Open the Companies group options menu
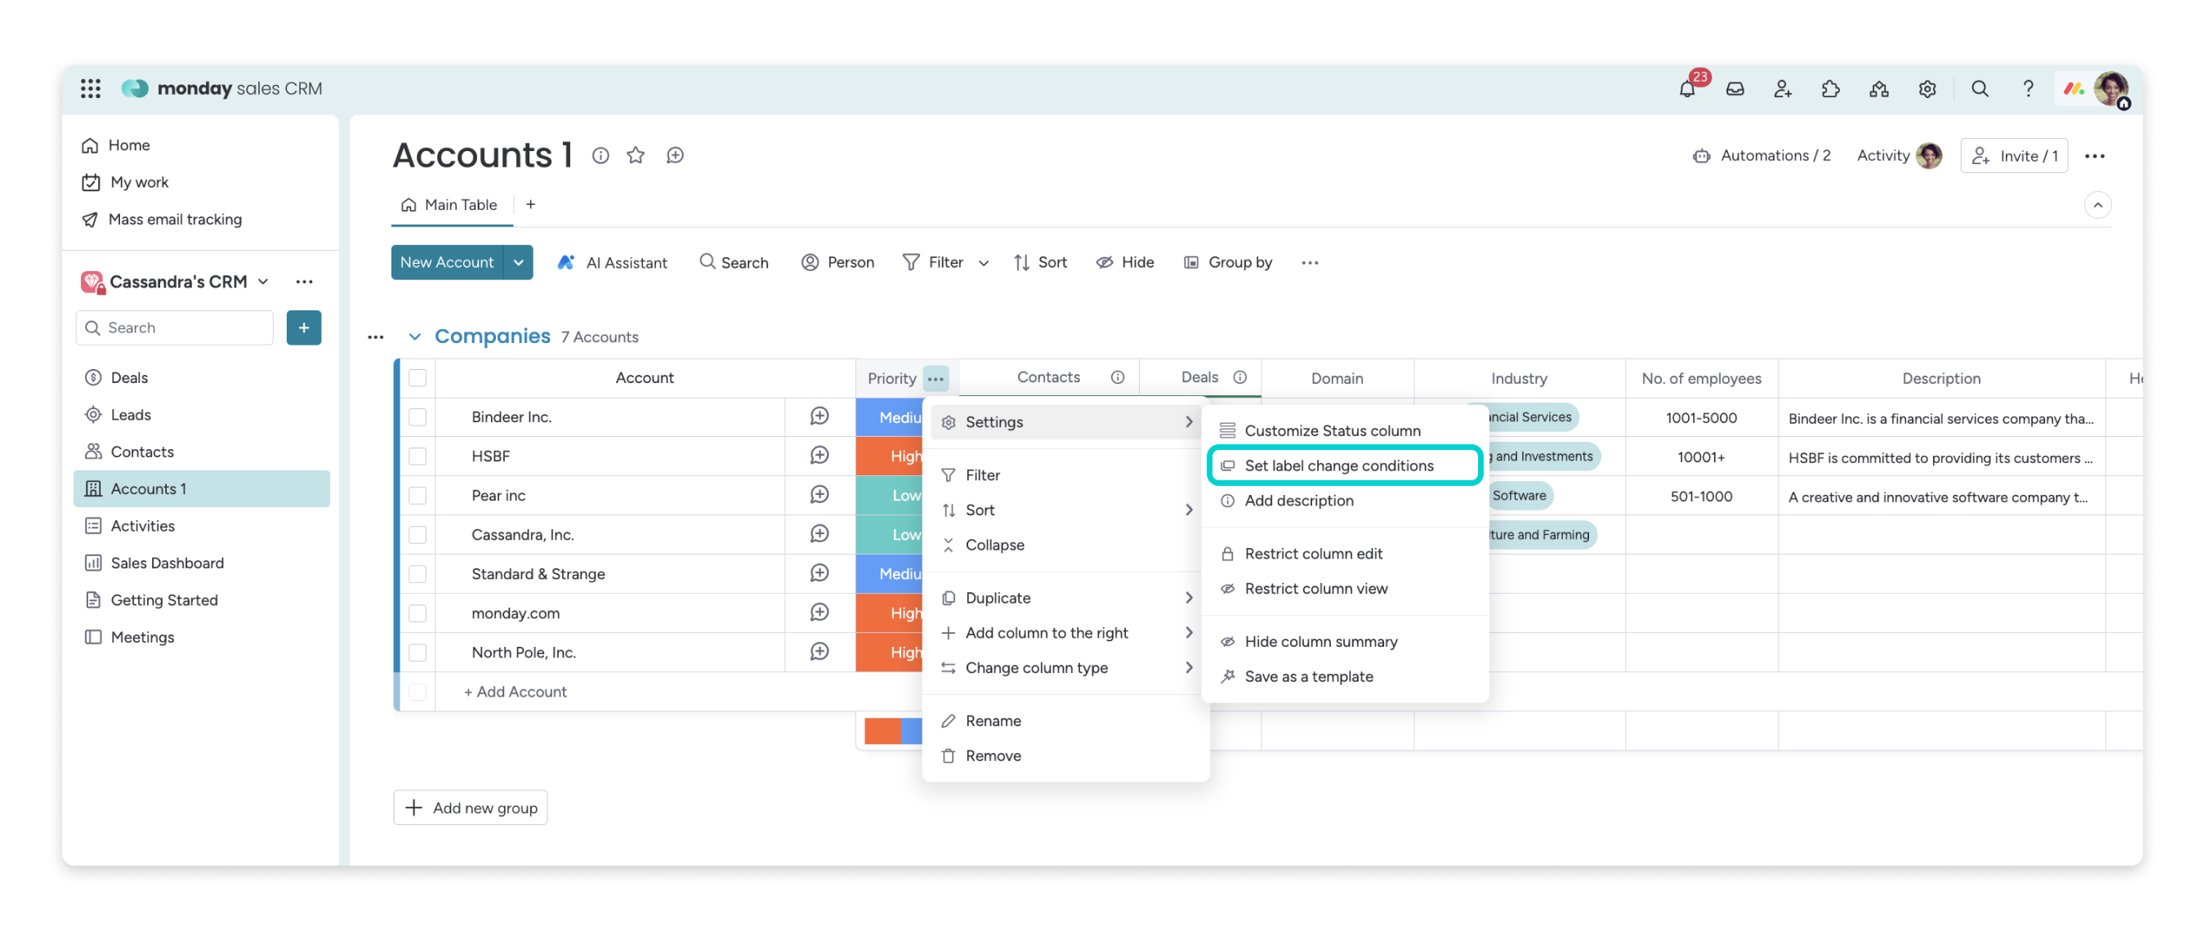 [x=375, y=337]
